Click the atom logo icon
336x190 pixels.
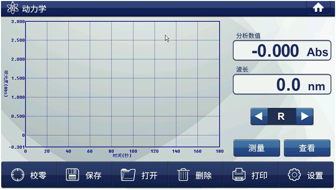point(12,8)
